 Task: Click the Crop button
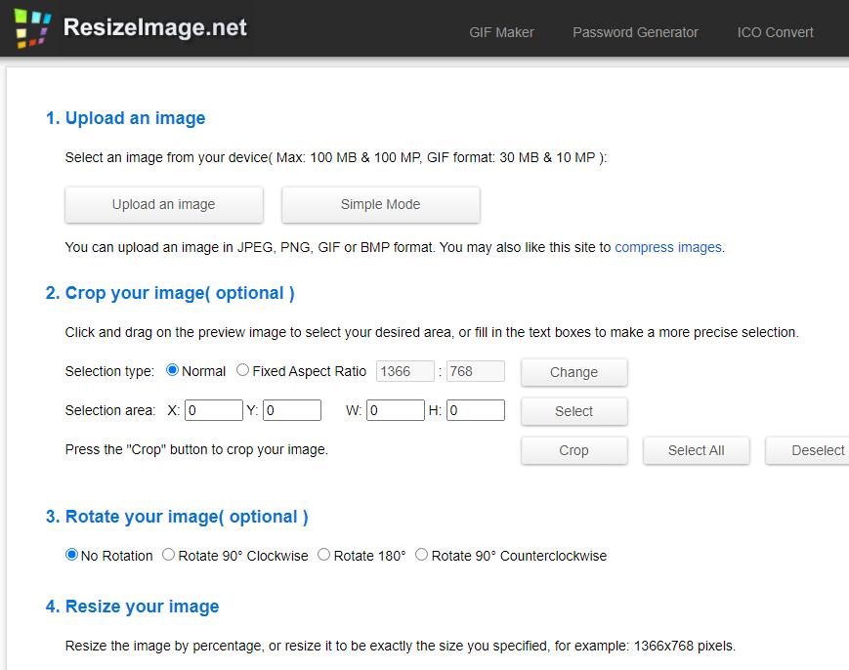coord(573,450)
